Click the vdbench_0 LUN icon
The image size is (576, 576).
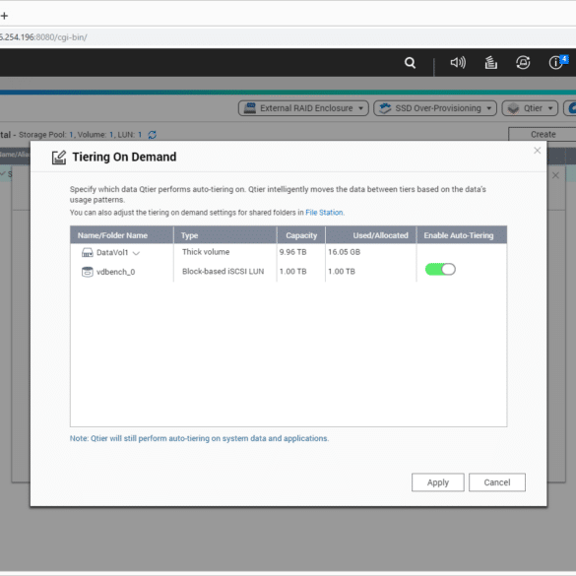click(x=87, y=272)
